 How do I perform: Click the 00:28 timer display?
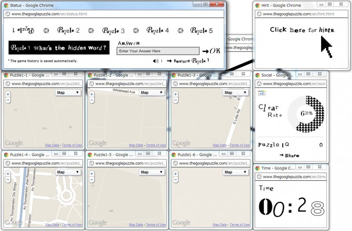click(291, 207)
